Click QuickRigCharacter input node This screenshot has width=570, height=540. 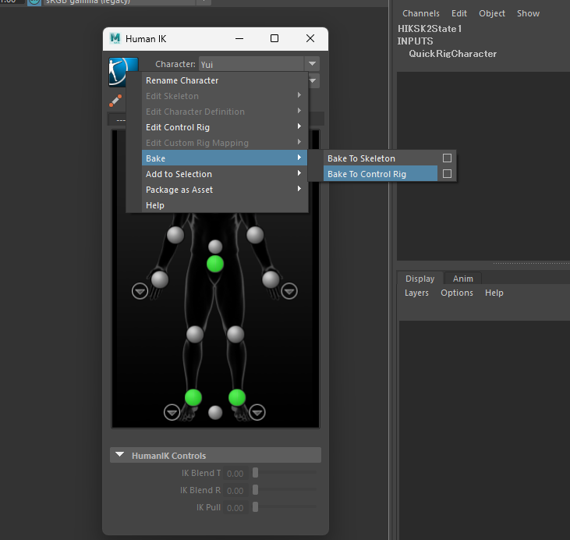[452, 54]
